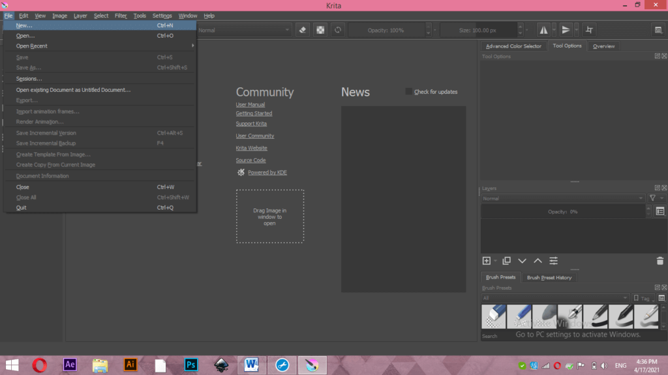Viewport: 668px width, 375px height.
Task: Reload the original brush preset
Action: click(337, 30)
